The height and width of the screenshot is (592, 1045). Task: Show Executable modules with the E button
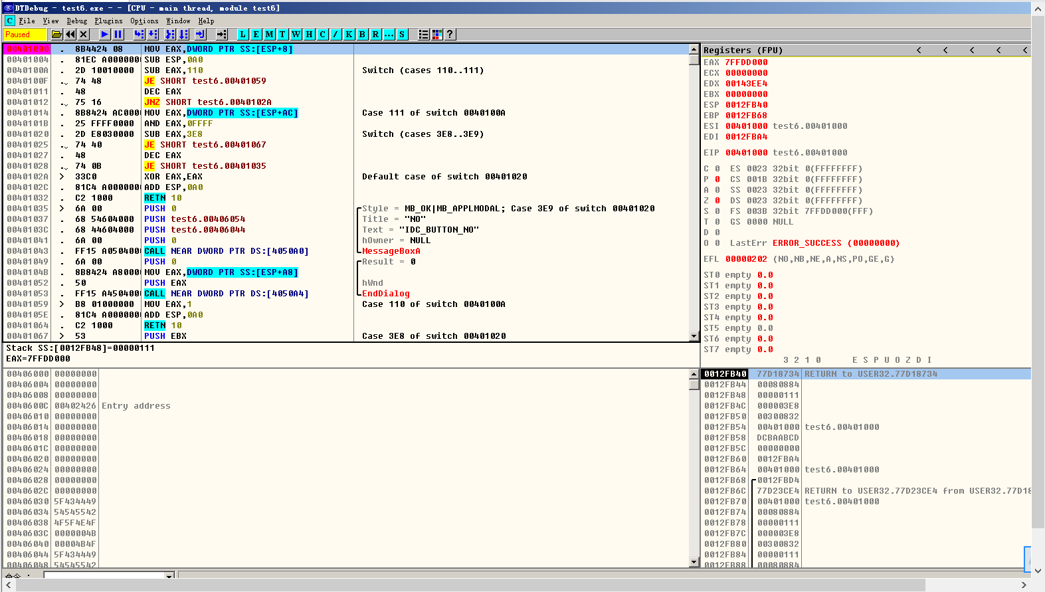256,35
